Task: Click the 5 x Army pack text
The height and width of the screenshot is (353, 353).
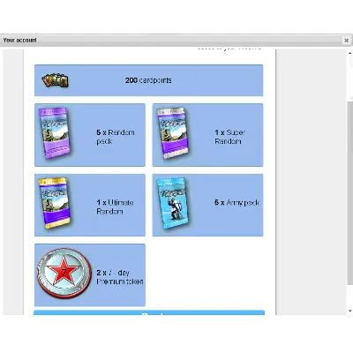Action: [x=237, y=202]
